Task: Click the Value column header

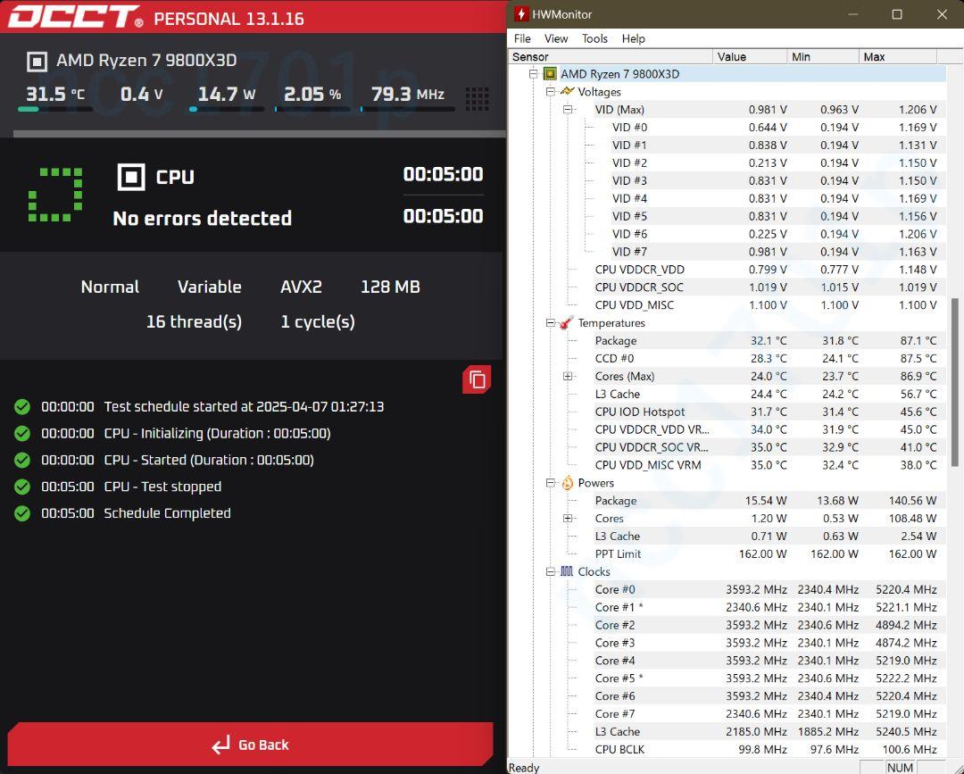Action: tap(750, 56)
